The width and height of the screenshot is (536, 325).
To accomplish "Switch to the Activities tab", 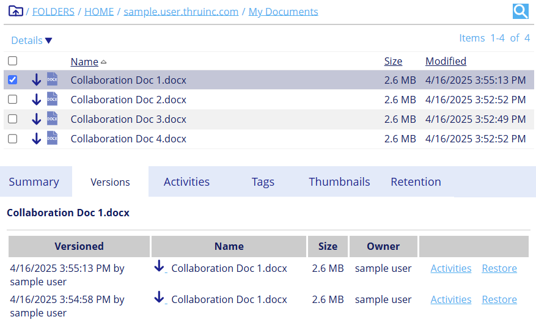I will tap(186, 182).
